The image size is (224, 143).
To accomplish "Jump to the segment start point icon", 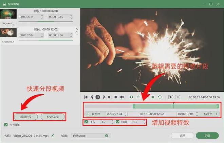I will pyautogui.click(x=86, y=97).
